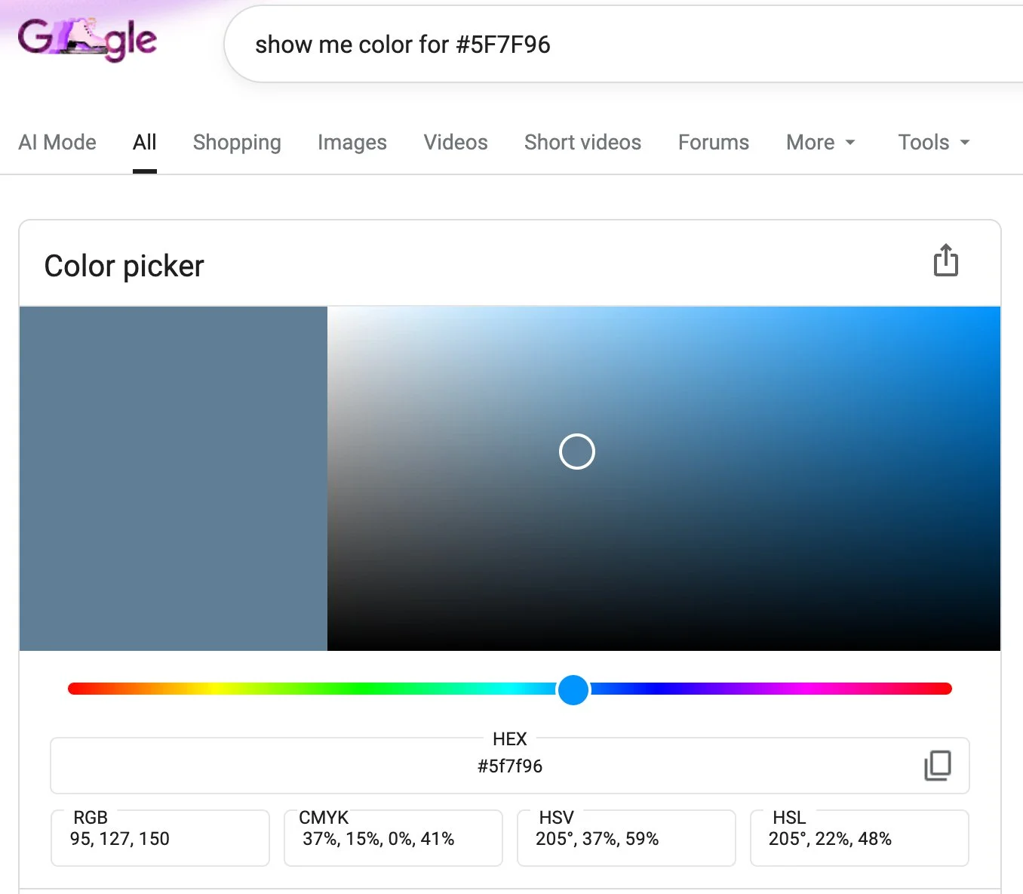
Task: Open the Tools dropdown
Action: [x=932, y=142]
